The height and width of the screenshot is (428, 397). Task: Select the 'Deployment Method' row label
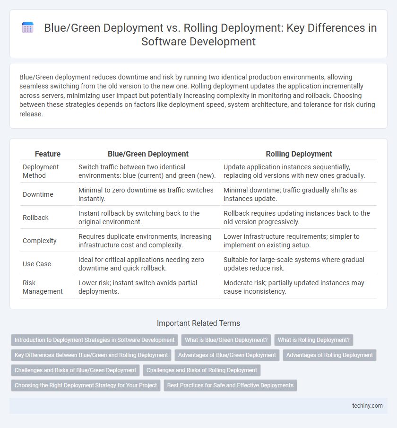(41, 171)
